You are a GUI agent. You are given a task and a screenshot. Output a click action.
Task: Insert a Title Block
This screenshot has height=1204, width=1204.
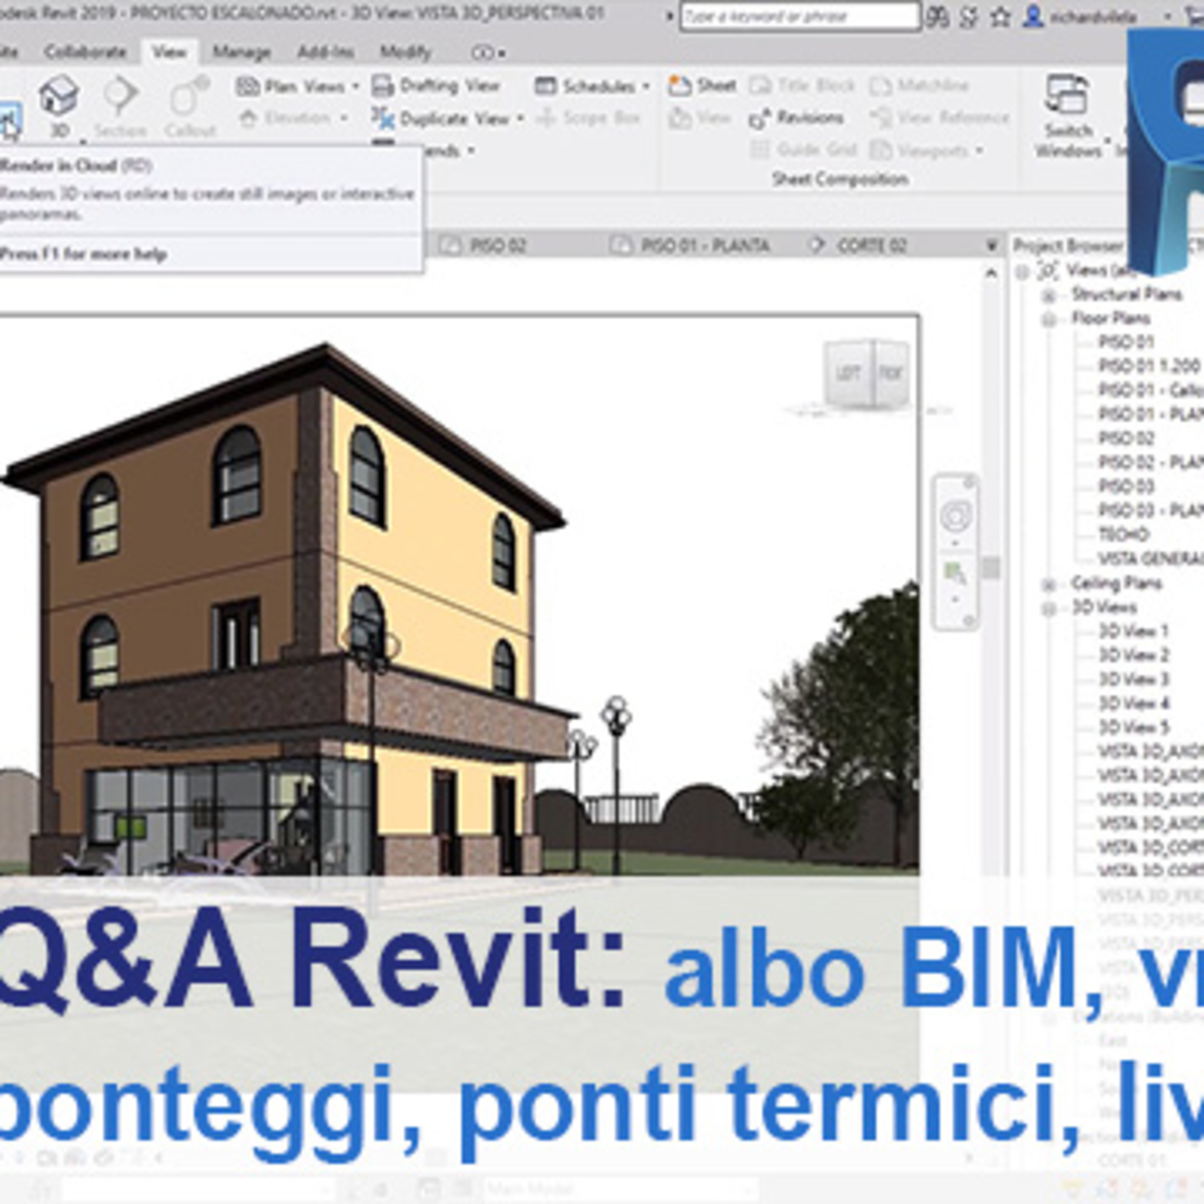click(x=802, y=85)
